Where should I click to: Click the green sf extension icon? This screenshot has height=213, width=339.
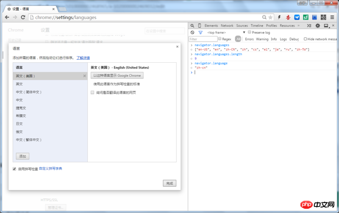click(306, 17)
